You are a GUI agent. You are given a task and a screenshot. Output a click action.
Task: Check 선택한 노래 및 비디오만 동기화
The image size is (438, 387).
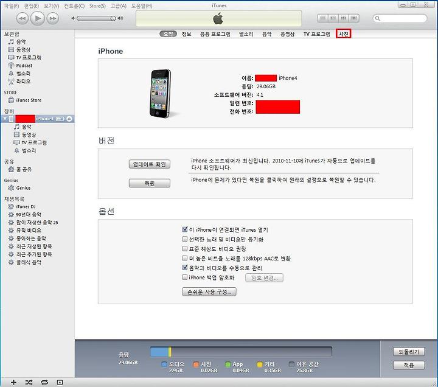coord(185,239)
